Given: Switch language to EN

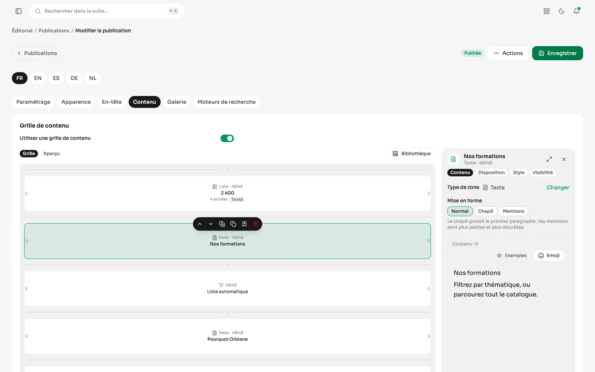Looking at the screenshot, I should click(38, 78).
